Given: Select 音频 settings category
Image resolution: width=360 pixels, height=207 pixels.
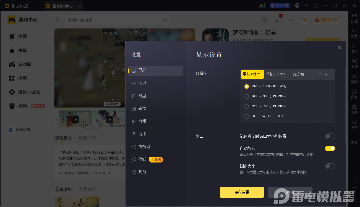Looking at the screenshot, I should coord(156,121).
